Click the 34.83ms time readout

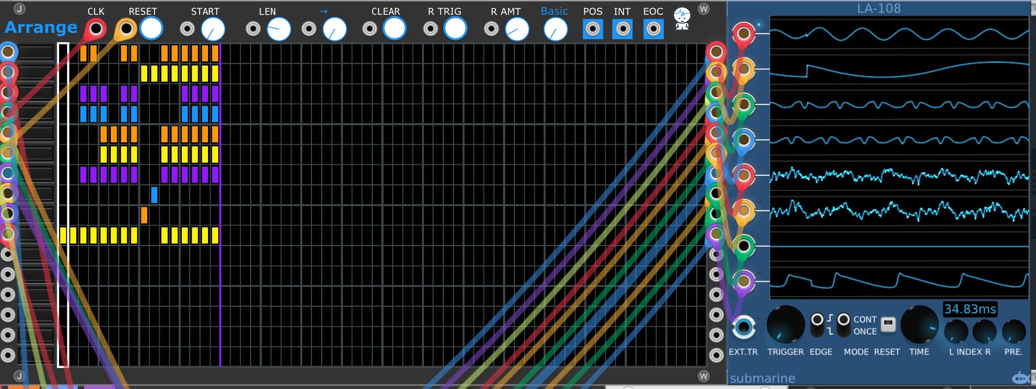coord(970,309)
